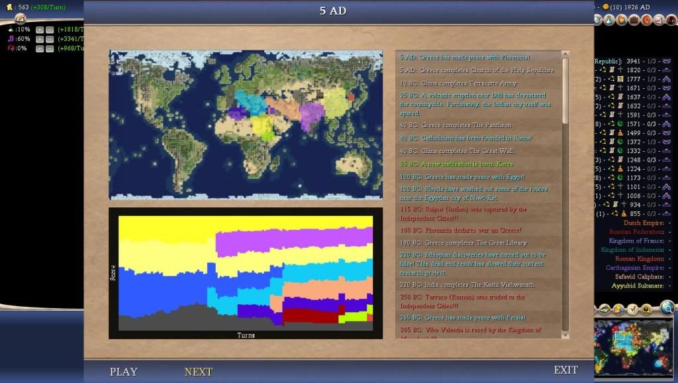Click the gold treasury icon
The width and height of the screenshot is (678, 383).
(9, 7)
